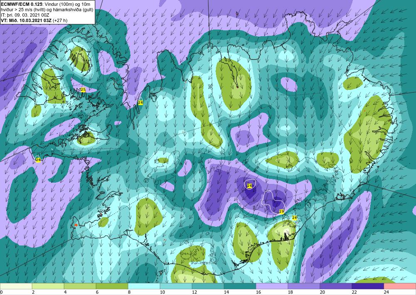Viewport: 416px width, 295px height.
Task: Click the 26 label inside the small white circle
Action: pyautogui.click(x=249, y=186)
